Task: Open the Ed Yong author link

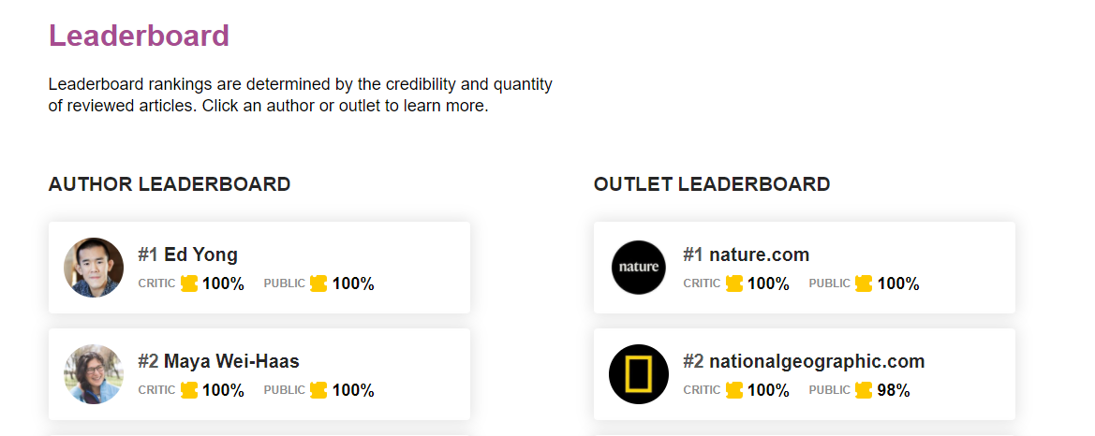Action: point(200,254)
